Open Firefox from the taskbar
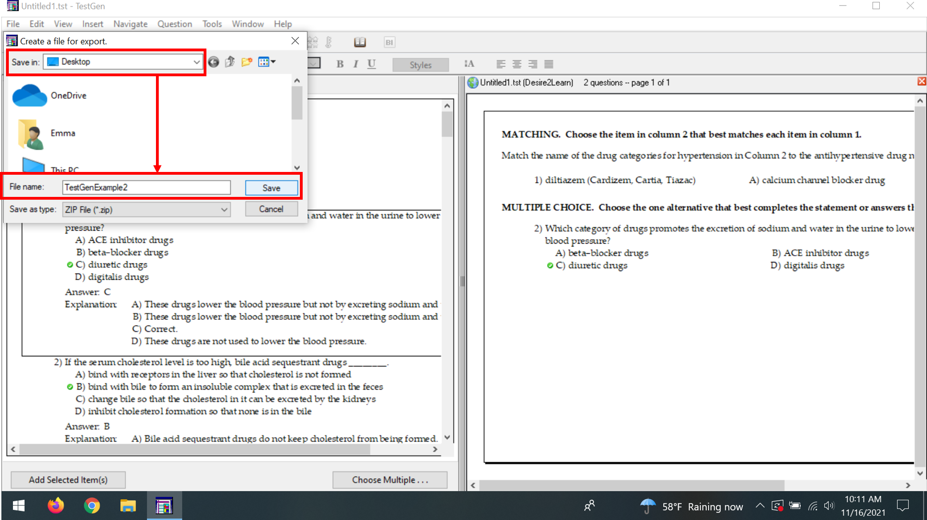This screenshot has width=927, height=520. (x=55, y=505)
